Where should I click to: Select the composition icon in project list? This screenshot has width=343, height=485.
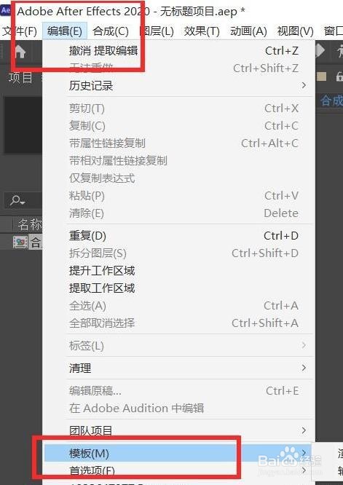(x=20, y=242)
